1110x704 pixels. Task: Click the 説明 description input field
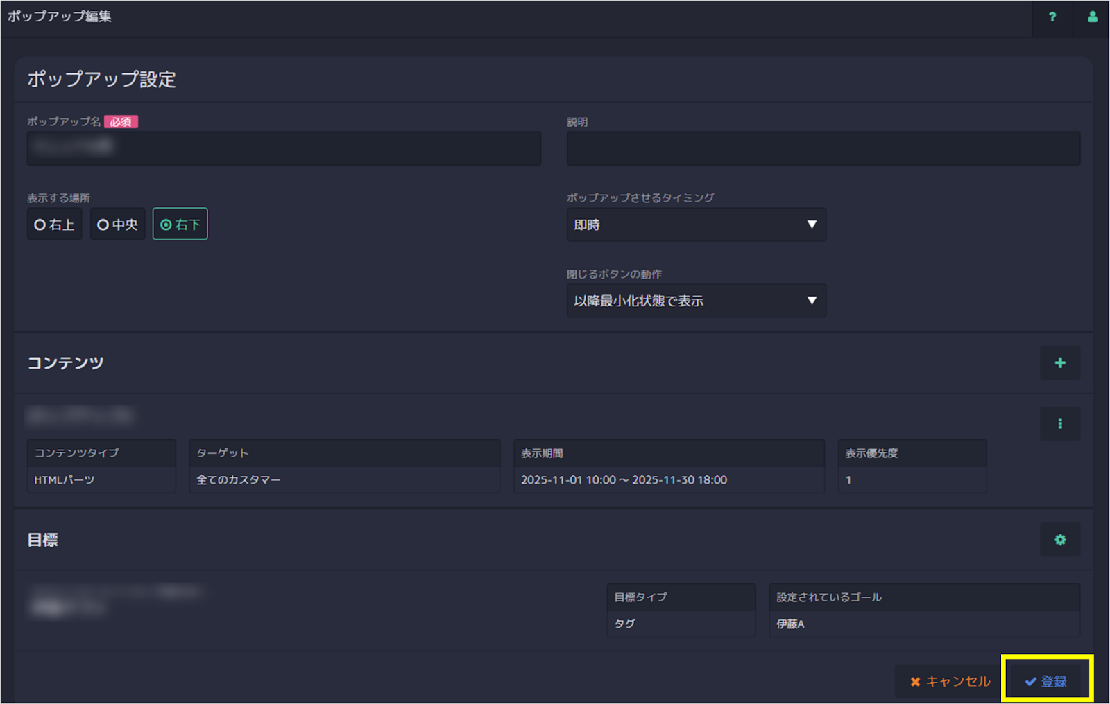823,148
